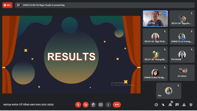
Task: Open the meeting details info icon
Action: point(156,105)
